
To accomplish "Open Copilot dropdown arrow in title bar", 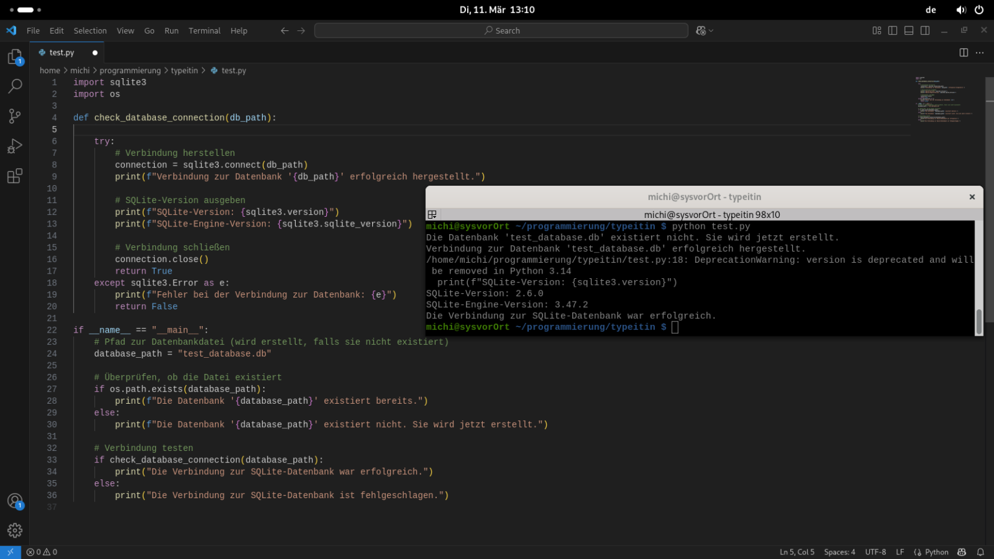I will (x=711, y=30).
